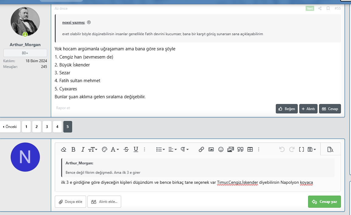Select current page 5
The width and height of the screenshot is (351, 215).
68,127
